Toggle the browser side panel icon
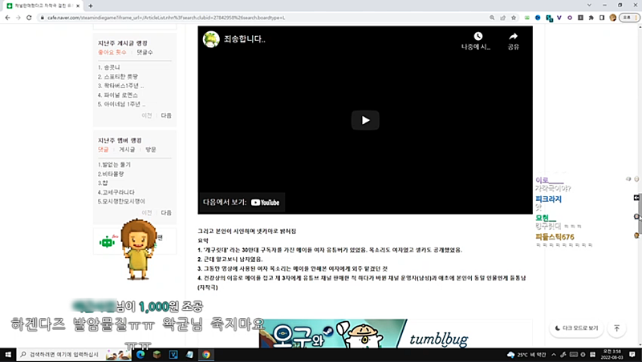642x362 pixels. click(x=602, y=18)
